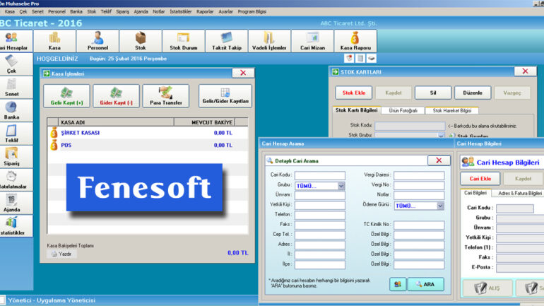Open the İstatistikler menu
Image resolution: width=544 pixels, height=306 pixels.
click(x=180, y=11)
